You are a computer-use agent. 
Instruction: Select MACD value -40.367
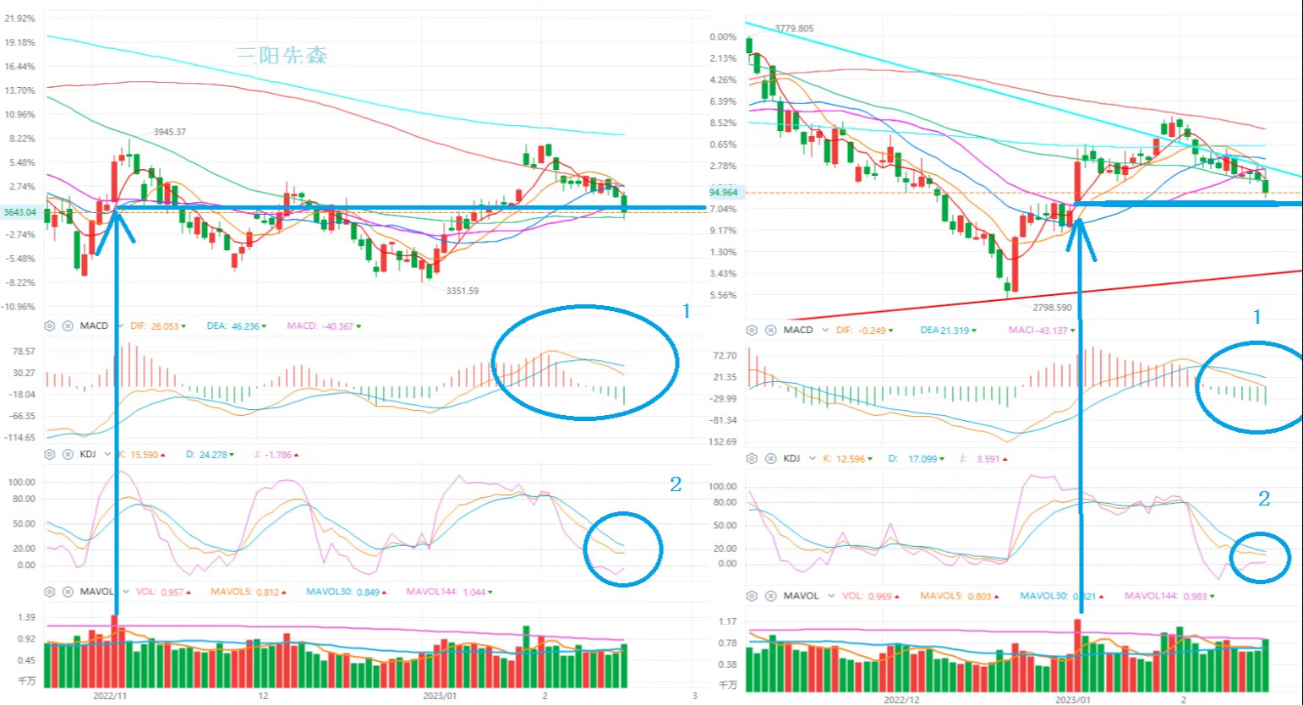click(x=338, y=325)
